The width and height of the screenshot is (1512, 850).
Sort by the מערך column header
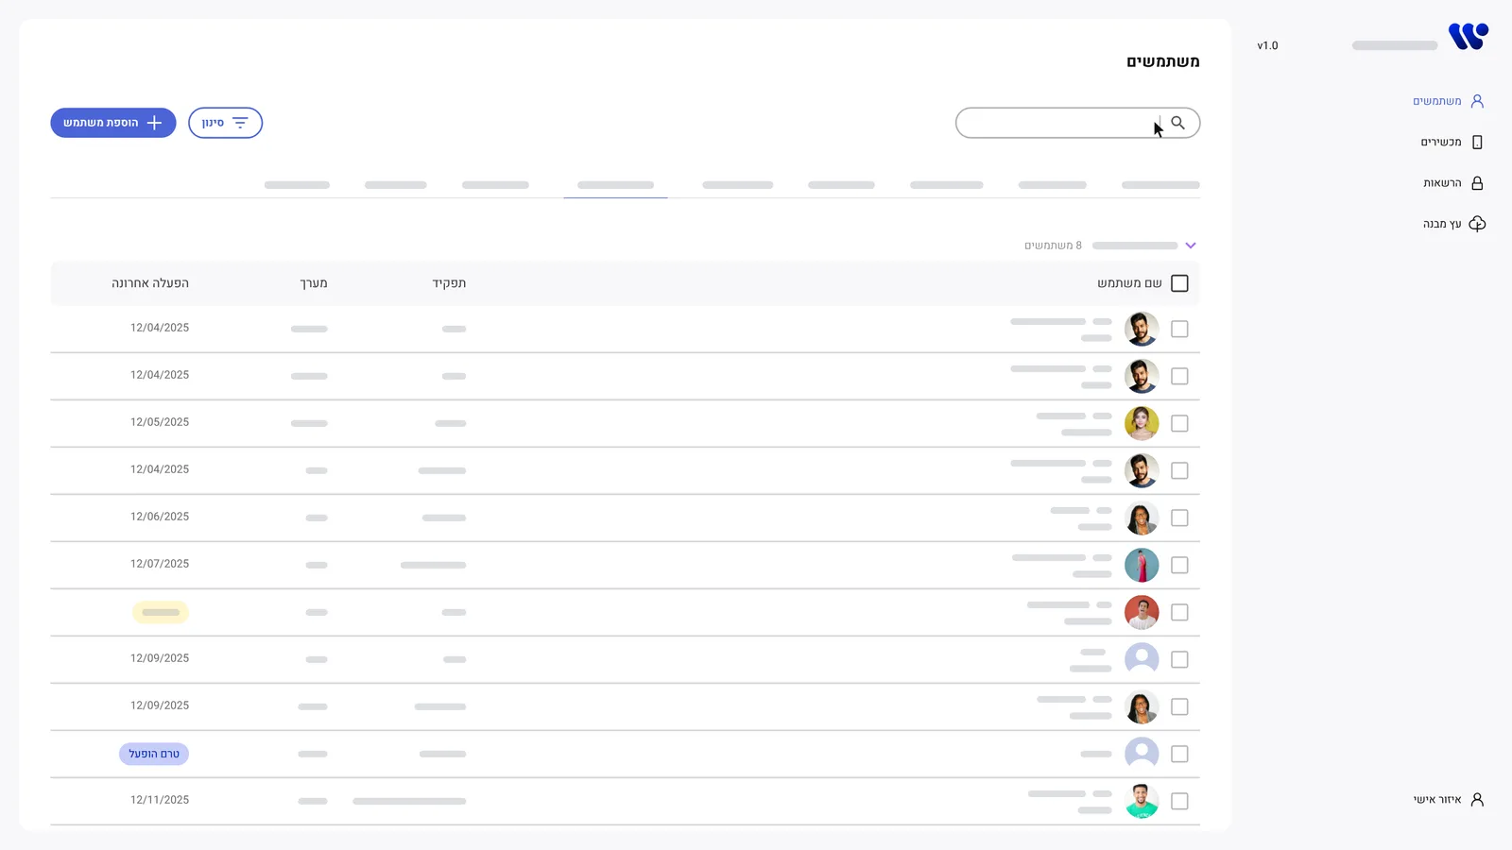coord(314,283)
